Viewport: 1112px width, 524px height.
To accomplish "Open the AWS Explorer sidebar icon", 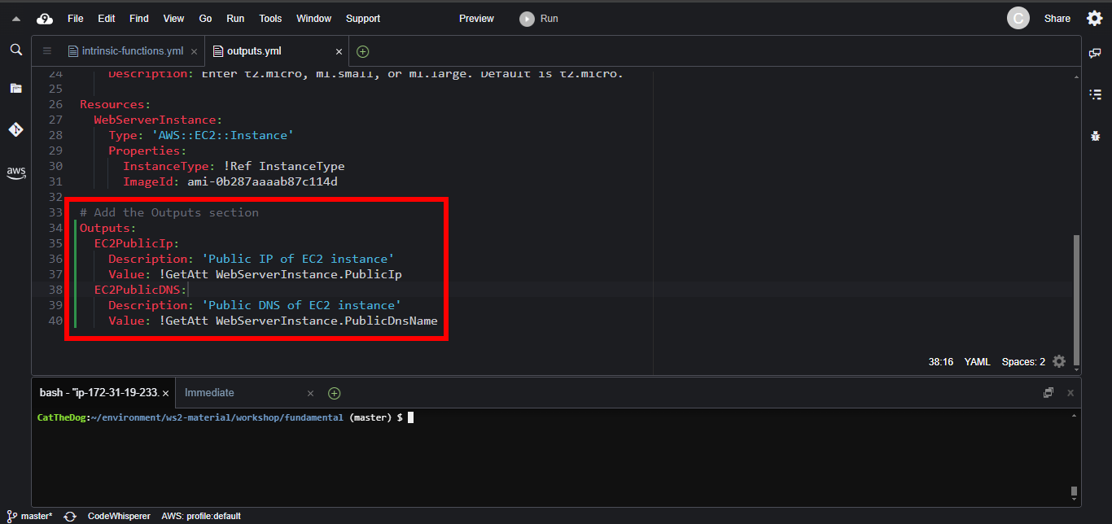I will tap(15, 172).
